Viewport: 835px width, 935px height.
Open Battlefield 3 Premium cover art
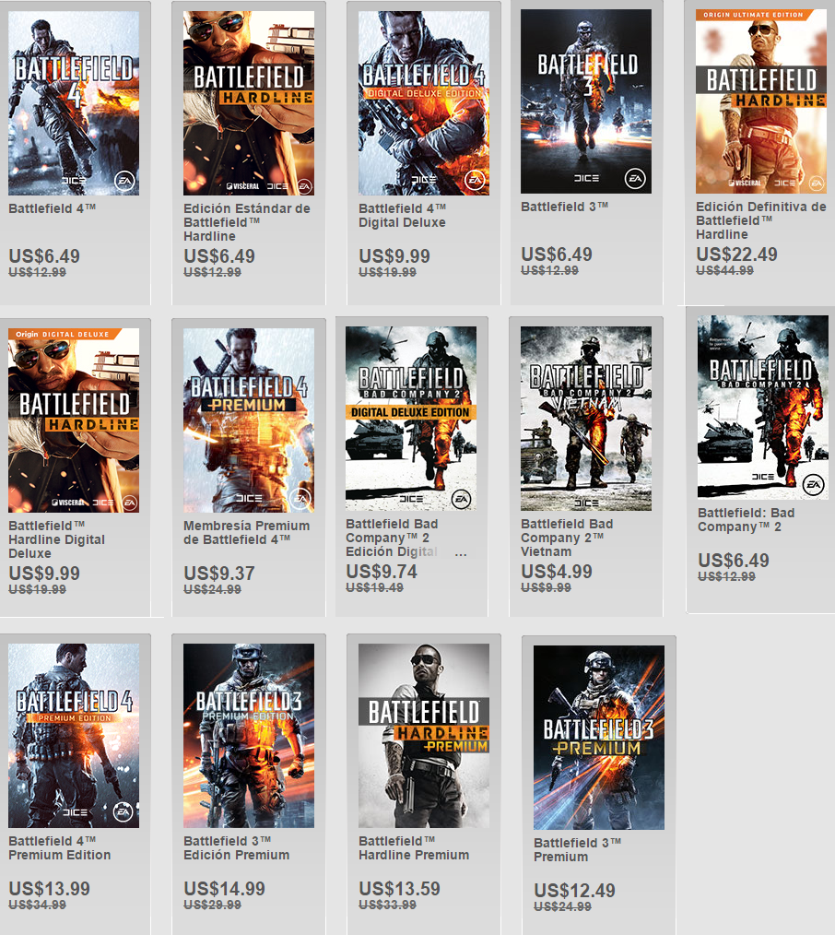(x=599, y=738)
